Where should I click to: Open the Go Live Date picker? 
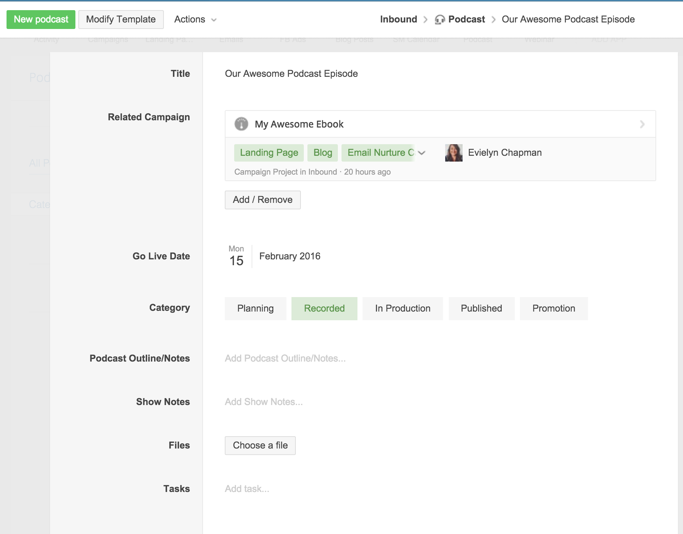coord(274,256)
